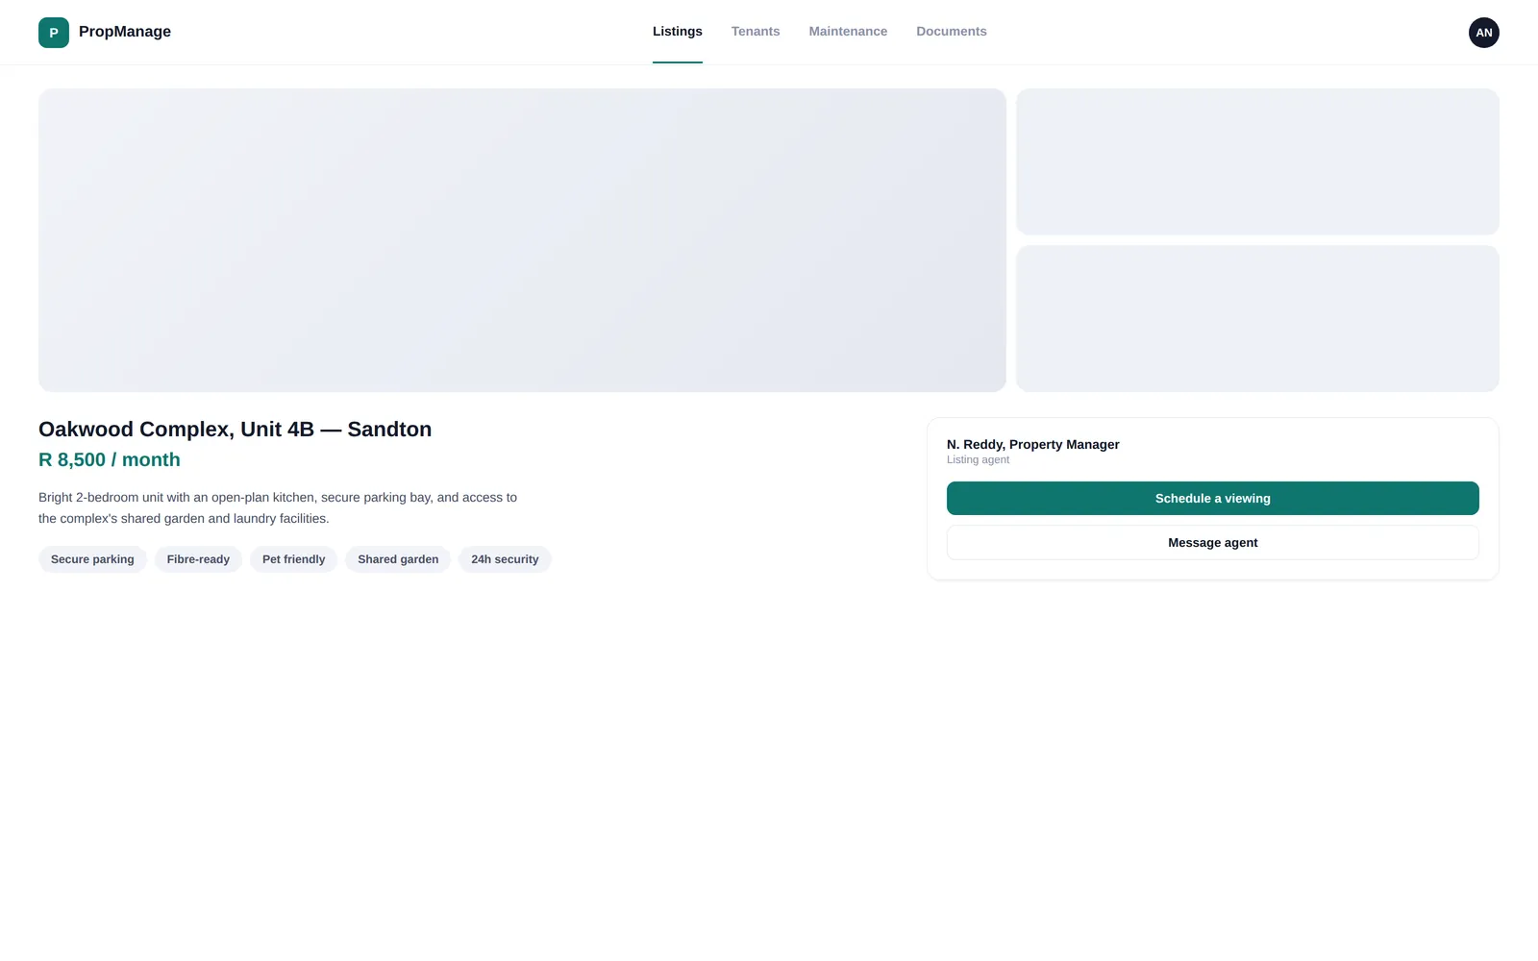Open the bottom-right gallery photo
The height and width of the screenshot is (961, 1538).
point(1257,319)
